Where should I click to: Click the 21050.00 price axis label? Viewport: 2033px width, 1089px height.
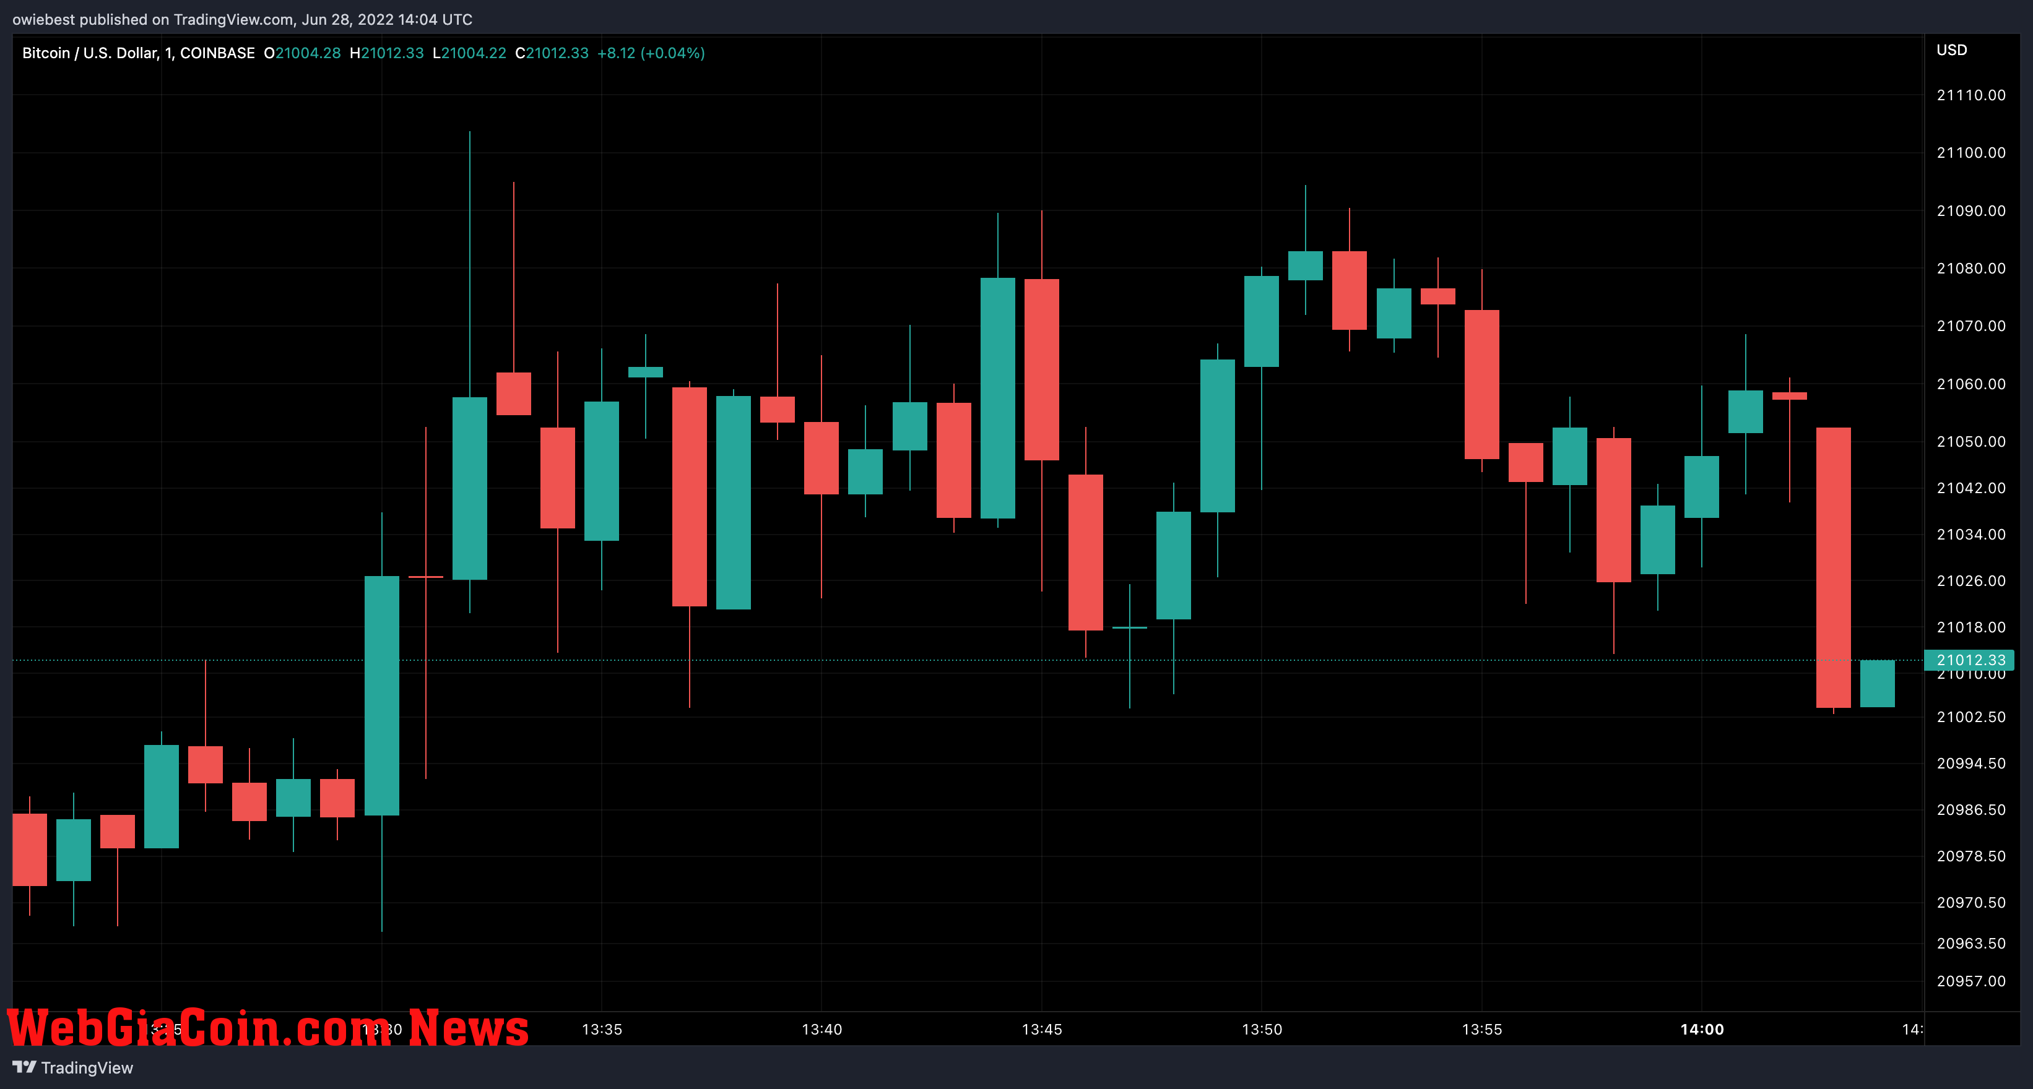(1970, 442)
